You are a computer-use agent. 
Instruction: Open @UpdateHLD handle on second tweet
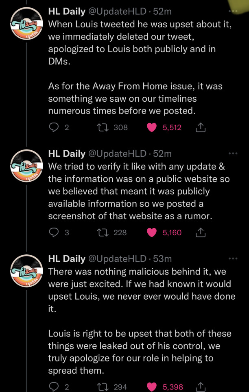click(x=117, y=154)
